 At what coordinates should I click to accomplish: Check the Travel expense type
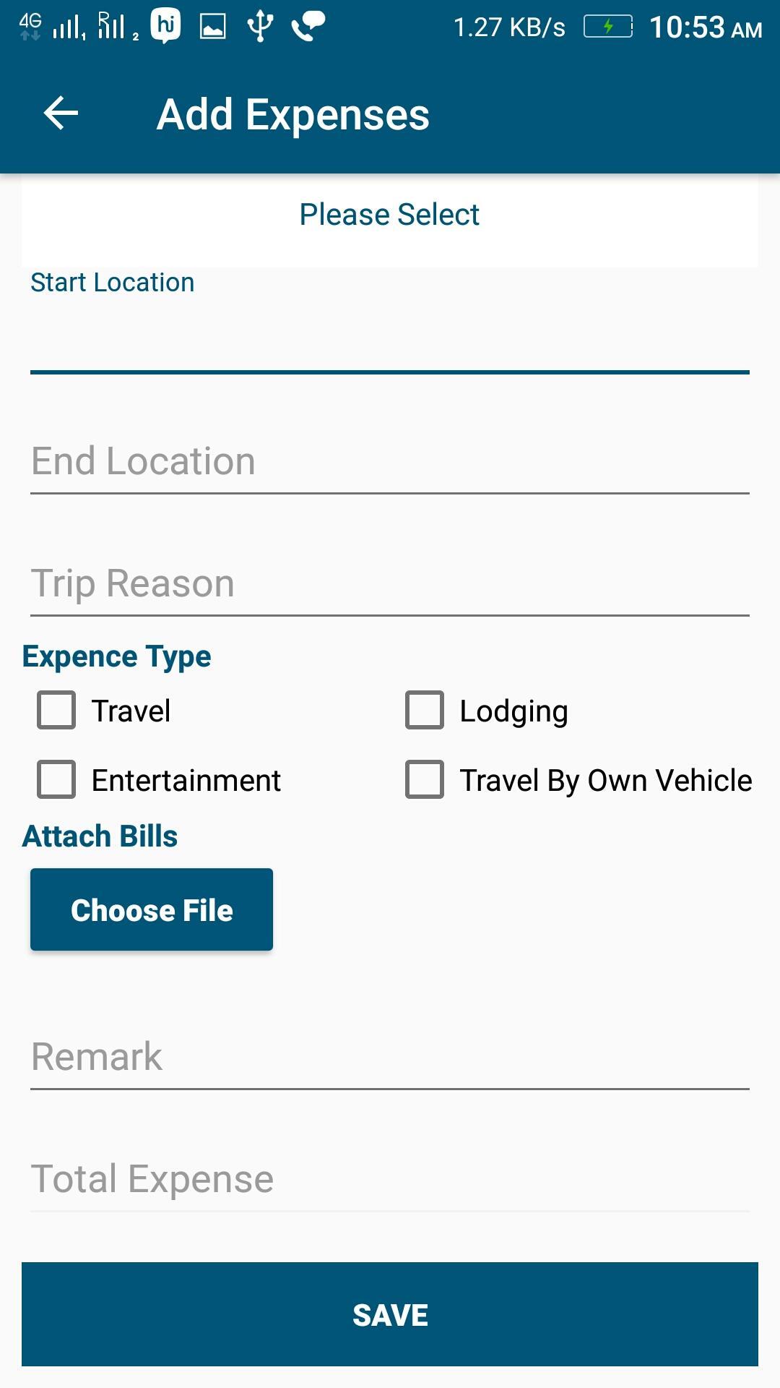coord(56,710)
